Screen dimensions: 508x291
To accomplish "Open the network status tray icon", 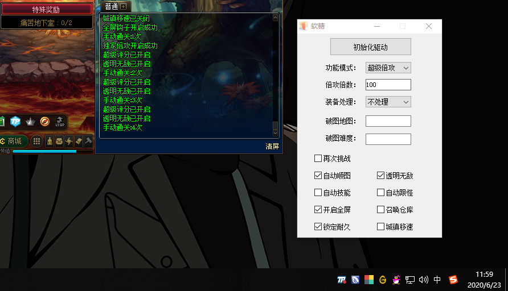I will (x=410, y=280).
